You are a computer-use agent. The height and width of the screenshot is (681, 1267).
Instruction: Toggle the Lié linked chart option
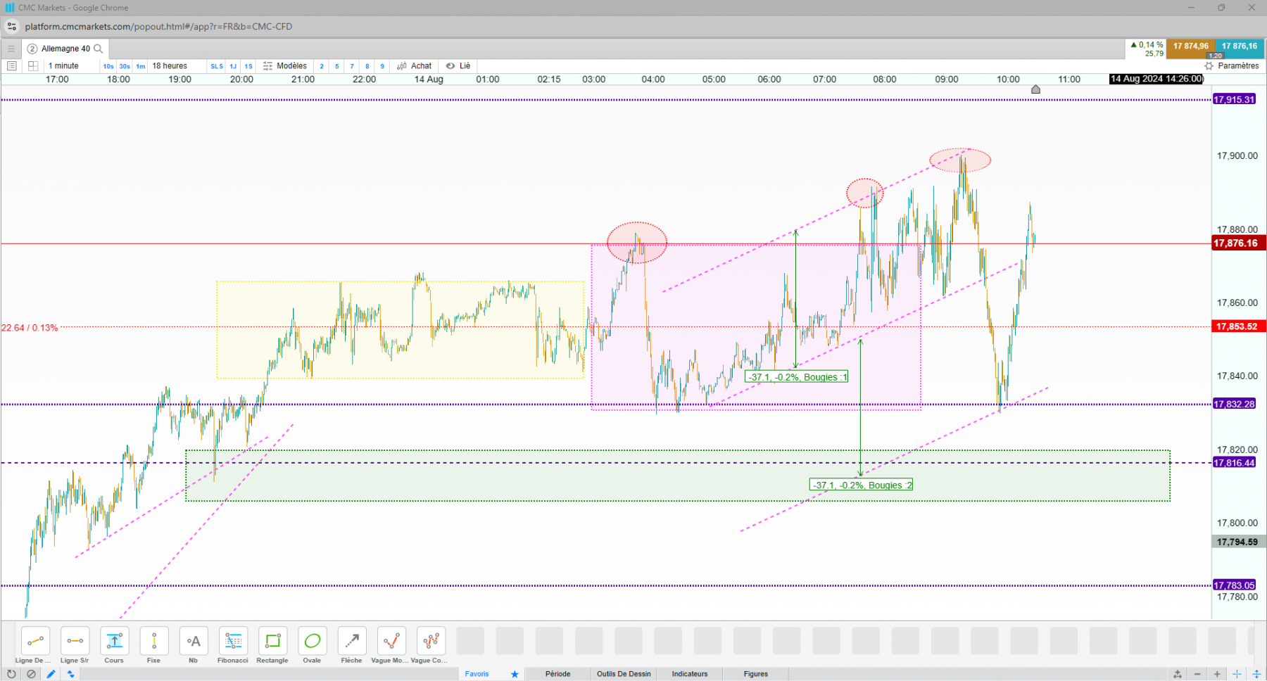click(458, 66)
